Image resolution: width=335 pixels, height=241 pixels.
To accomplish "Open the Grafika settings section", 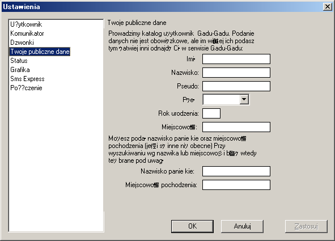I will click(x=20, y=70).
